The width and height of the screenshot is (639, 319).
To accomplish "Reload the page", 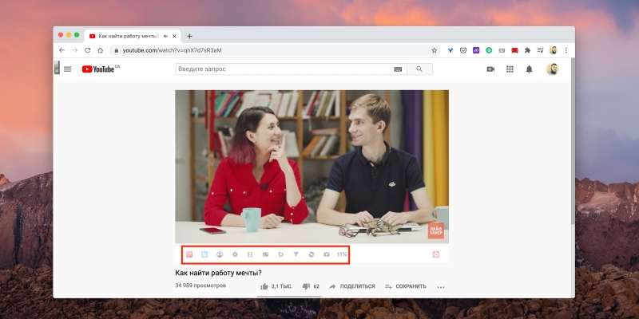I will tap(87, 50).
